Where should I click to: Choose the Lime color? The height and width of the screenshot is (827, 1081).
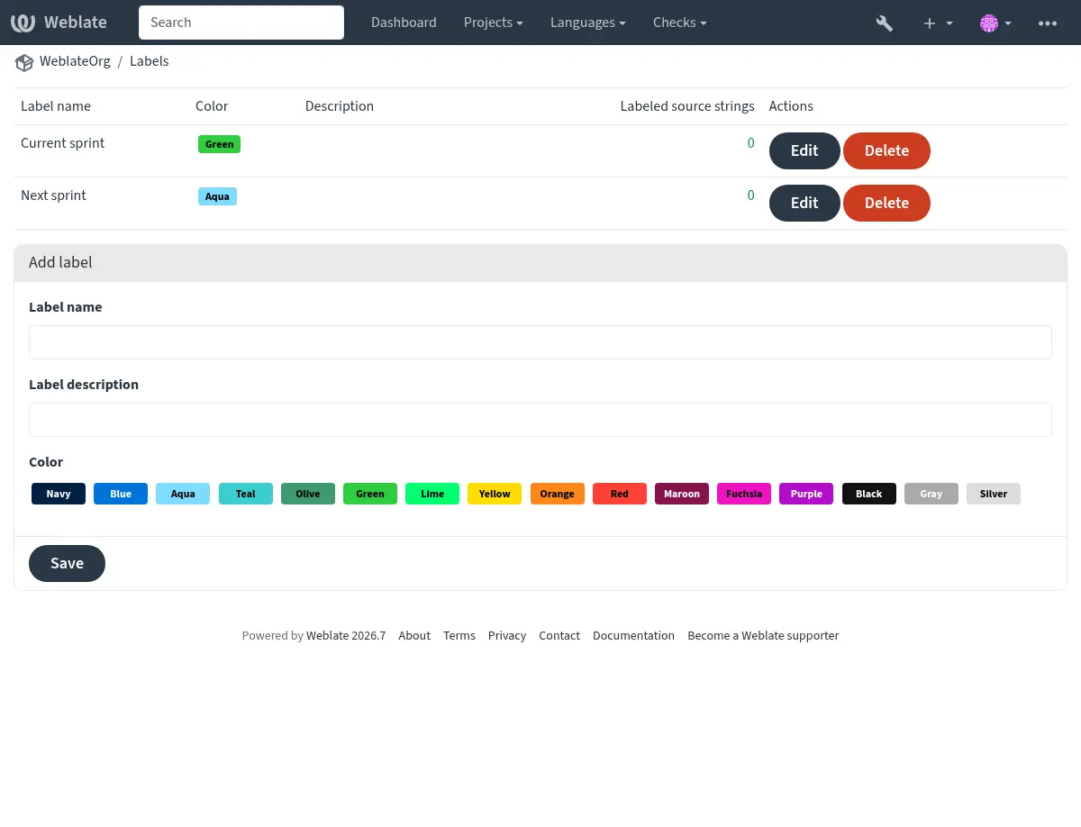click(x=432, y=494)
